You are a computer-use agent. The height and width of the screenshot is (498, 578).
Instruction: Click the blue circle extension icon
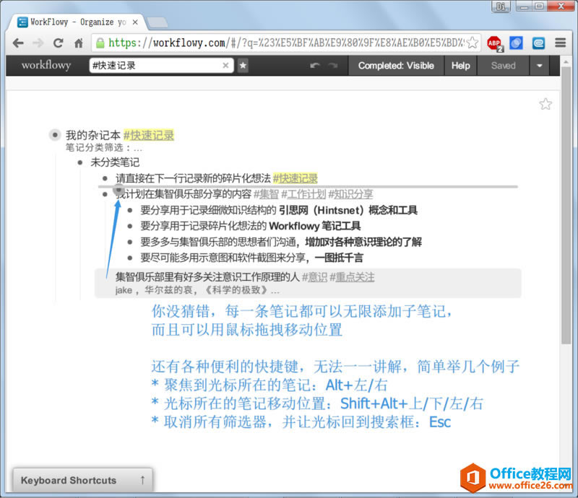(516, 43)
